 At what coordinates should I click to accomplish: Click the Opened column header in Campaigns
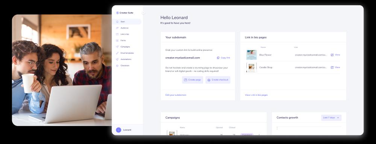[219, 128]
